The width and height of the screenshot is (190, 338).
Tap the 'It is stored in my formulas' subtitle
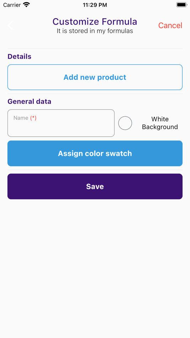[x=95, y=31]
